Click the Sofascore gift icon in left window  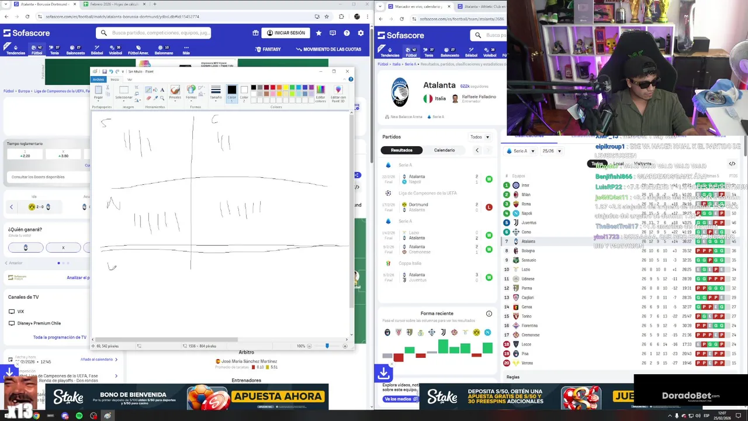point(255,33)
